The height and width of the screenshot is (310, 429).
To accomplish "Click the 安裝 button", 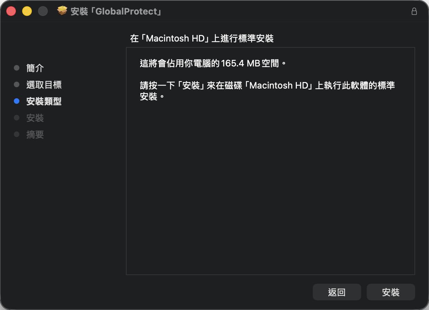I will point(391,292).
